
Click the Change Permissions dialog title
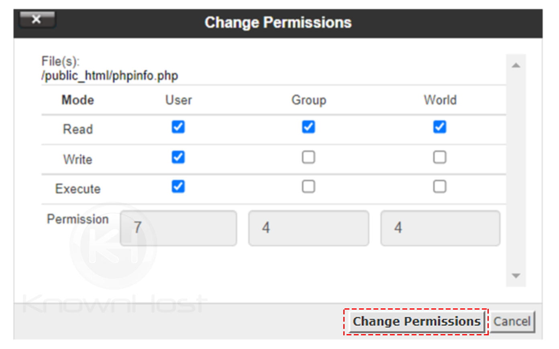coord(279,23)
